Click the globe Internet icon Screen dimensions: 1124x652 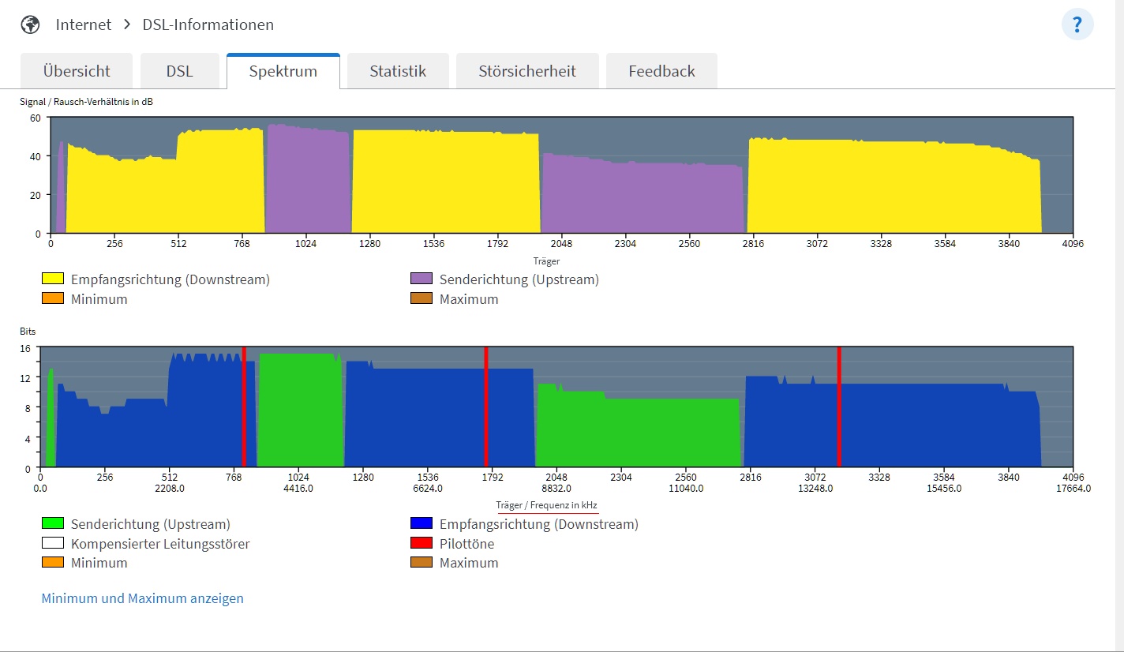(30, 24)
